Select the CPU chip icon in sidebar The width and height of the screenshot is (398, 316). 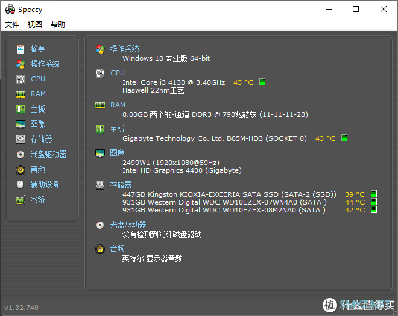pyautogui.click(x=21, y=79)
